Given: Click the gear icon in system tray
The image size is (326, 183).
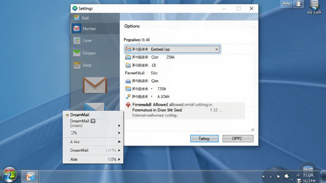Looking at the screenshot, I should 287,176.
